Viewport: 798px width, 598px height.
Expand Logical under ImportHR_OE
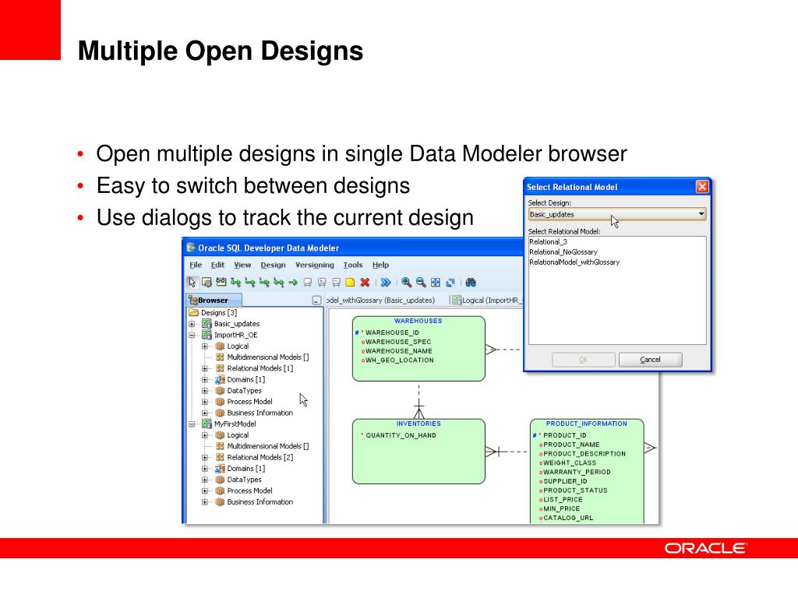(205, 346)
